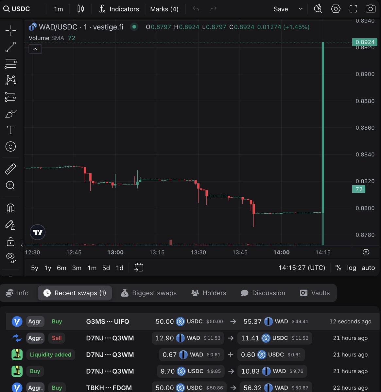Toggle stay in drawing mode
This screenshot has height=392, width=381.
(10, 225)
